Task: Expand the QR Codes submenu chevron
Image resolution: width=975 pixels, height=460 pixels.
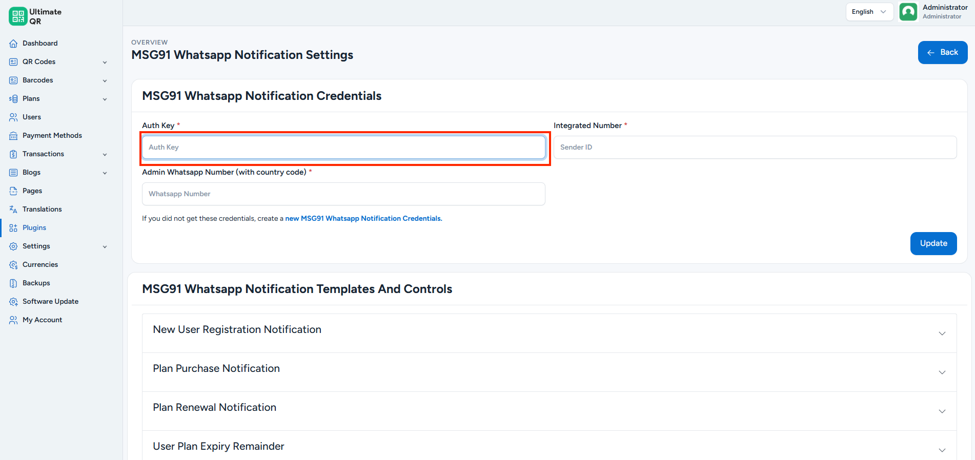Action: [x=105, y=62]
